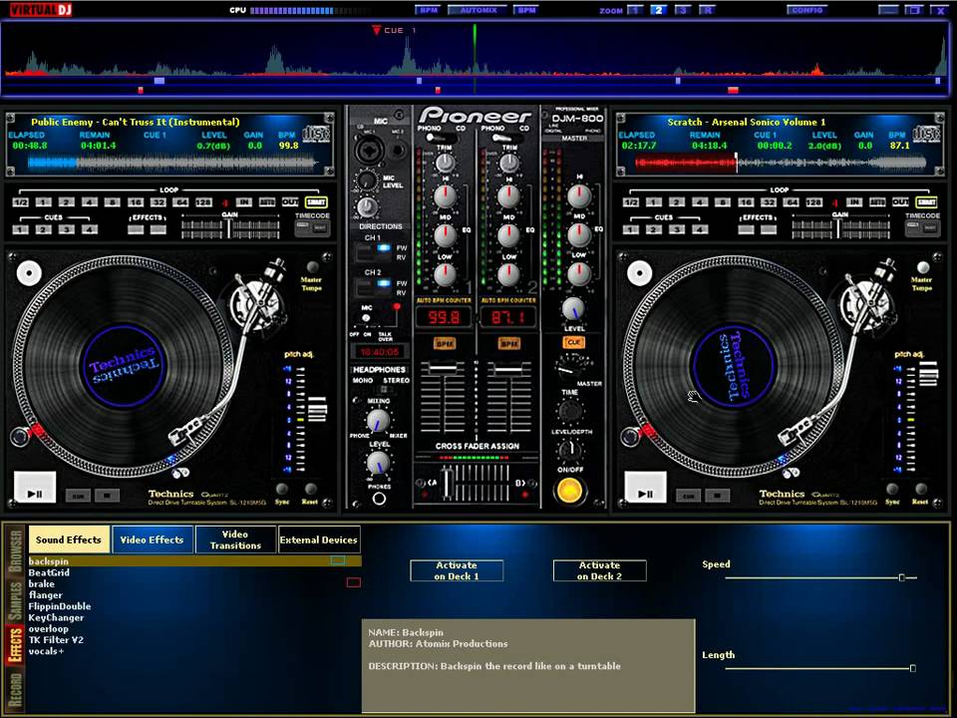The image size is (957, 718).
Task: Click the orange CUE button under master level
Action: click(574, 342)
